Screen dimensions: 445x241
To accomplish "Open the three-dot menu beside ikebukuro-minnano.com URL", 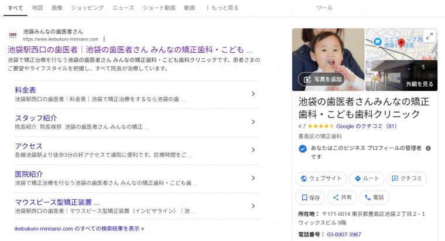I will [x=104, y=39].
